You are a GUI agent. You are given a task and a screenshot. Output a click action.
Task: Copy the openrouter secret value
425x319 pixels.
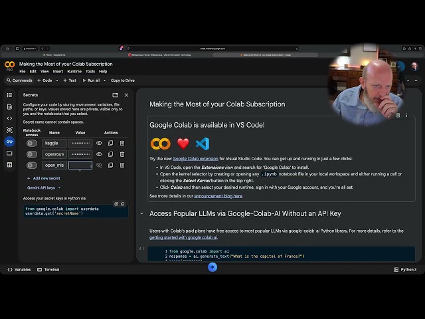tap(111, 154)
